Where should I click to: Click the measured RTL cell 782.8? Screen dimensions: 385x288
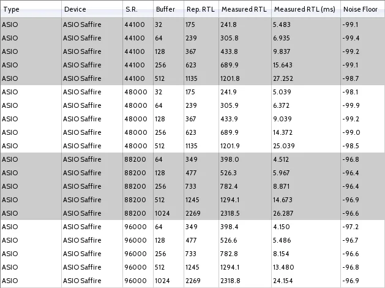click(230, 254)
